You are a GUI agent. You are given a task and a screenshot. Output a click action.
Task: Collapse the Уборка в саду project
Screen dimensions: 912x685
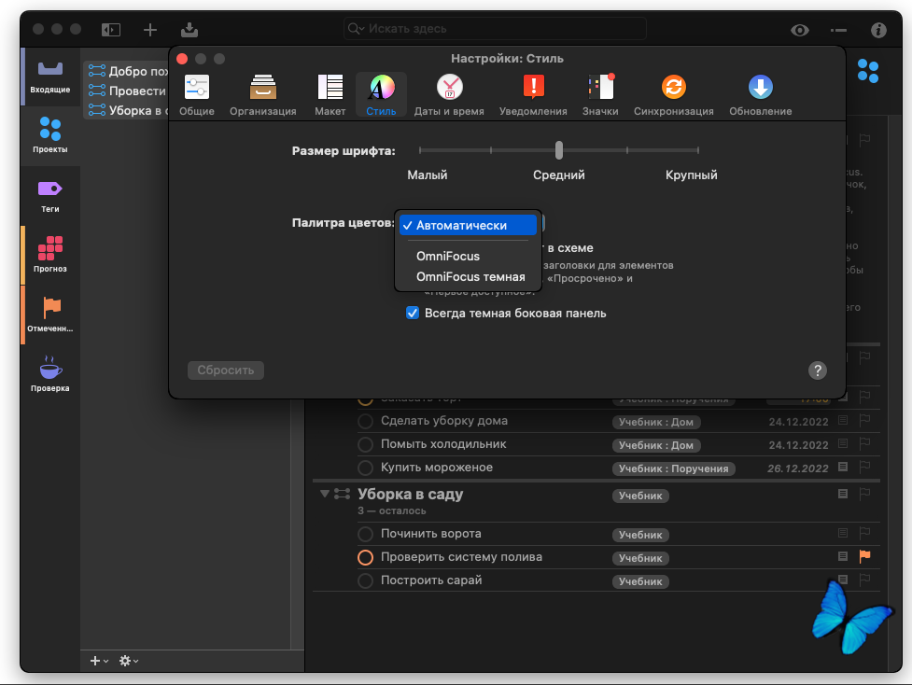(x=325, y=494)
